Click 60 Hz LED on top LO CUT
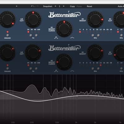 (x=35, y=32)
